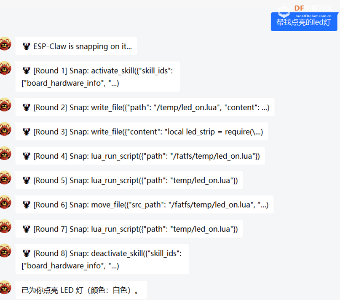Click the avatar beside the "ESP-Claw is snapping" message
Viewport: 340px width, 300px height.
pos(5,43)
